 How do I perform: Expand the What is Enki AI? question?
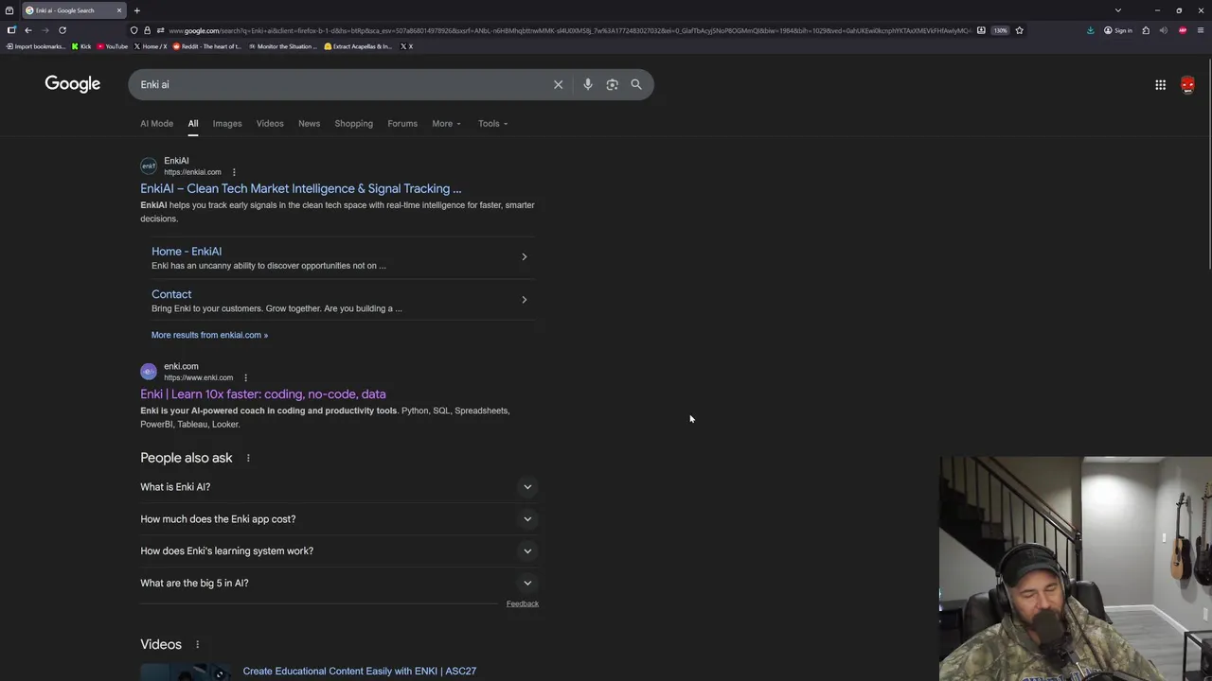coord(337,487)
